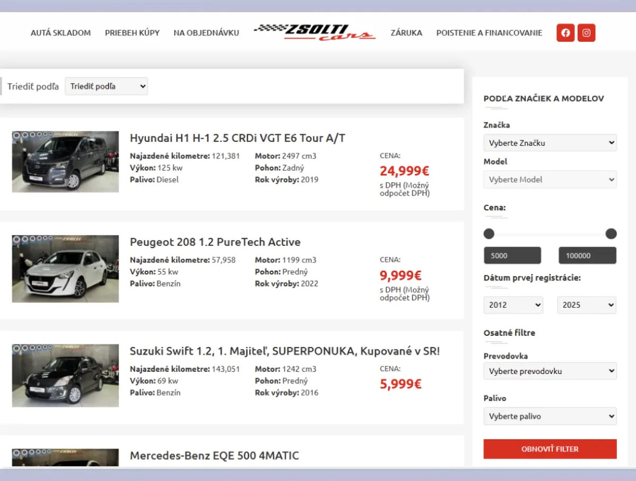Expand the Vyberte Model dropdown
Image resolution: width=636 pixels, height=481 pixels.
[x=550, y=180]
